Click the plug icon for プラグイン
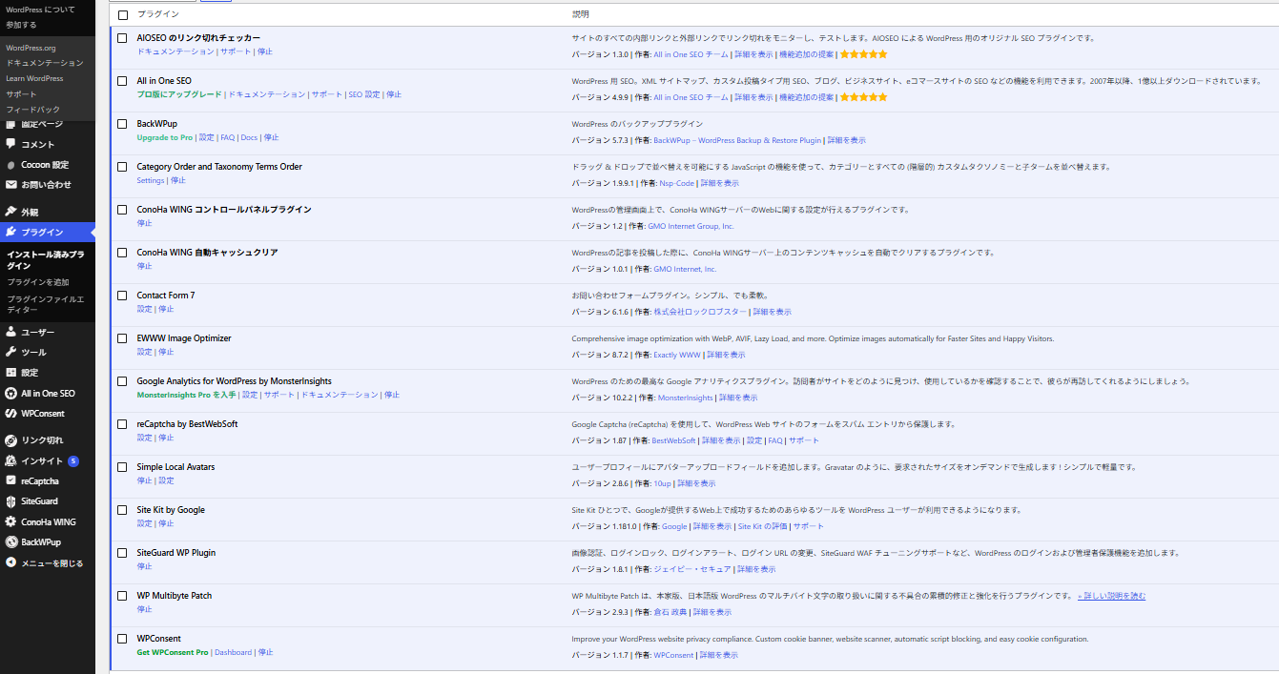Screen dimensions: 1279x674 10,232
